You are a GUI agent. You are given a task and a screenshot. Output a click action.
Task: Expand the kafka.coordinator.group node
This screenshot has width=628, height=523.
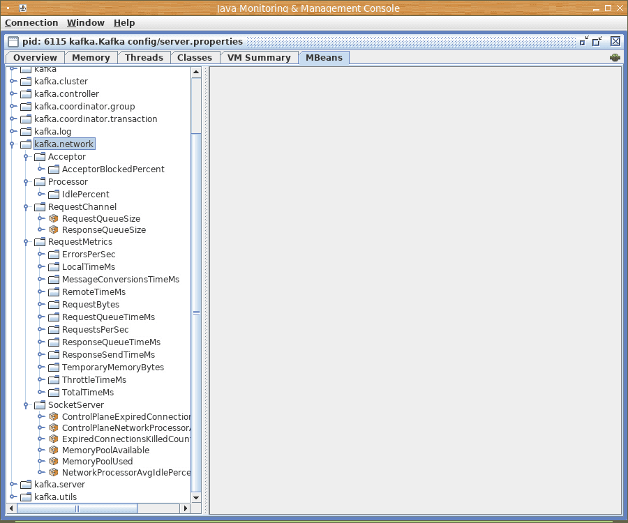pyautogui.click(x=13, y=107)
